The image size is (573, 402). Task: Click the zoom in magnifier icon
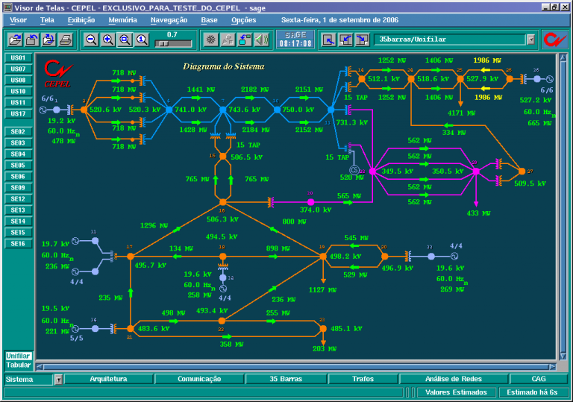point(107,40)
